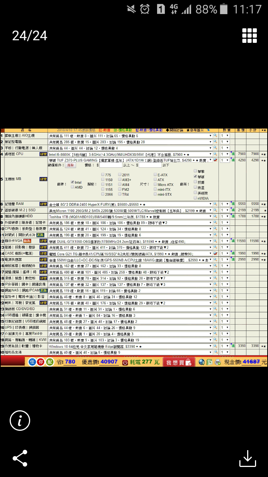Image resolution: width=268 pixels, height=477 pixels.
Task: Click the ◆開箱討論 legend link
Action: [174, 130]
